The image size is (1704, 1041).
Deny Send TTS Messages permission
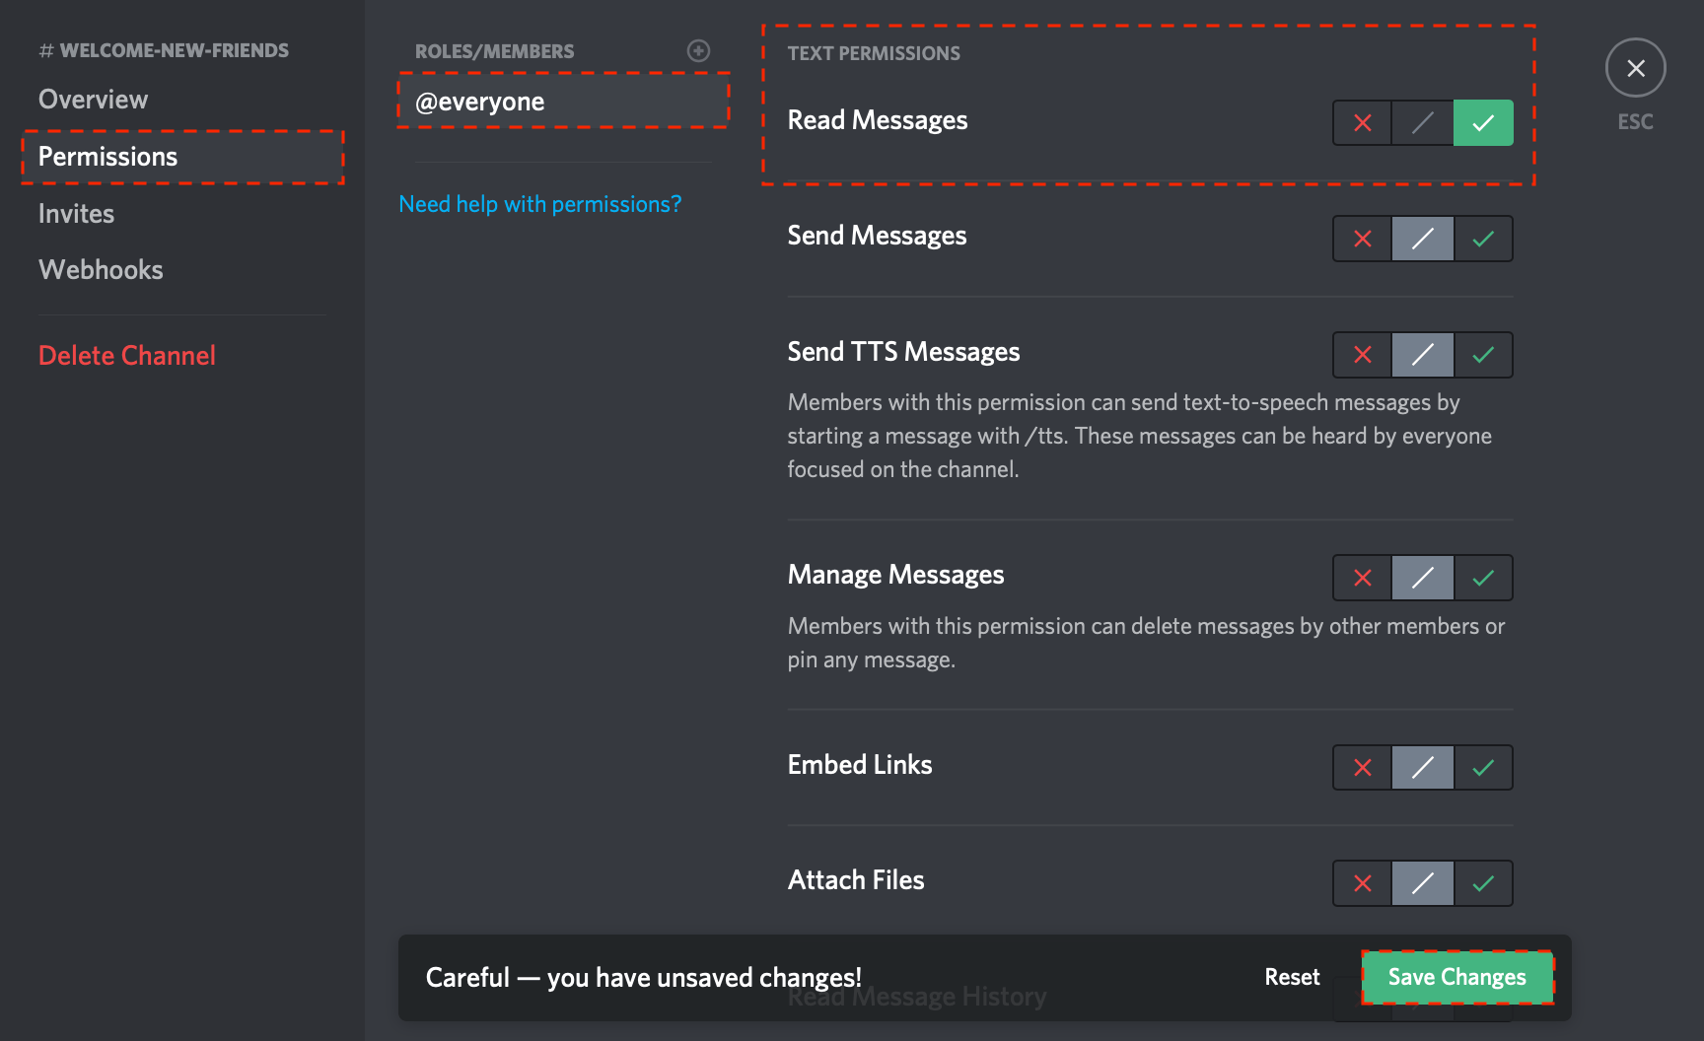1362,355
